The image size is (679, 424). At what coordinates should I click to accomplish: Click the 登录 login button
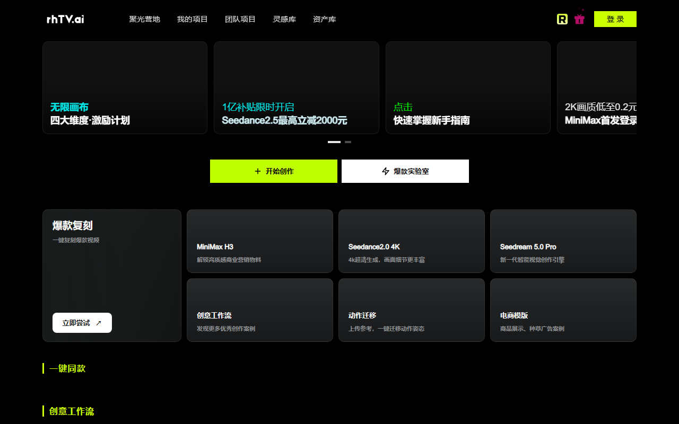click(615, 19)
